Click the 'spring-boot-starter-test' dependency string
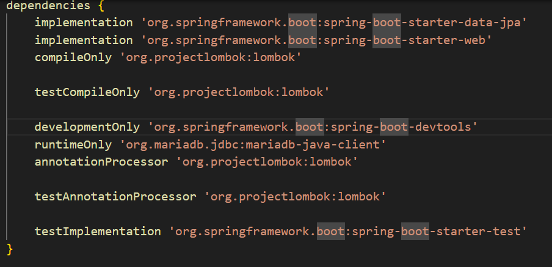Viewport: 552px width, 267px height. click(x=348, y=232)
